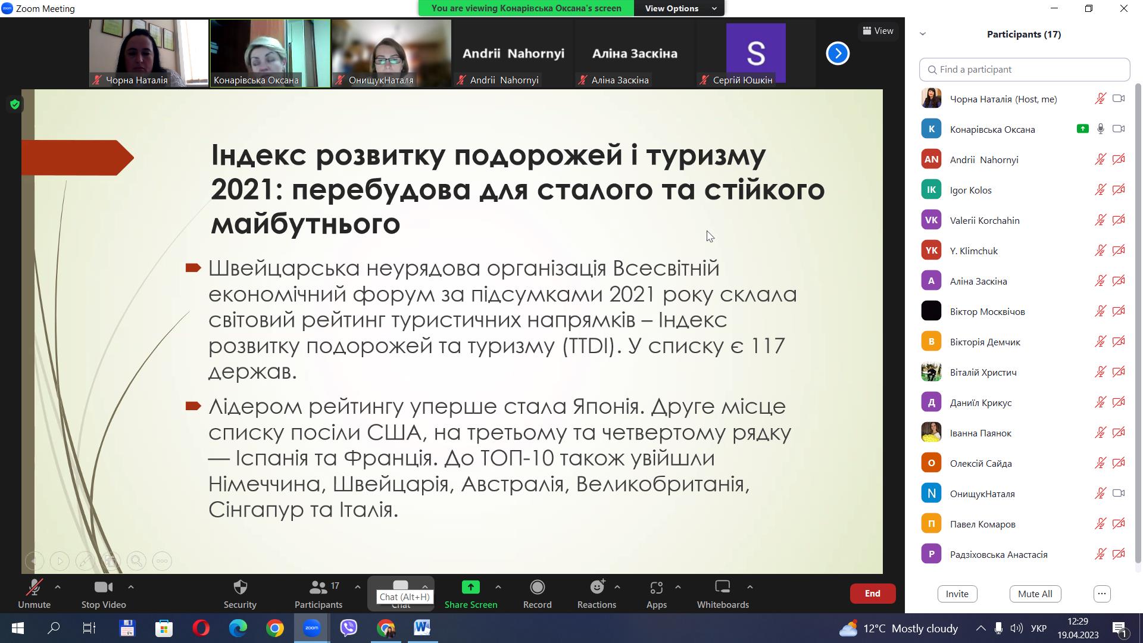Open the participants panel more options

(1102, 594)
